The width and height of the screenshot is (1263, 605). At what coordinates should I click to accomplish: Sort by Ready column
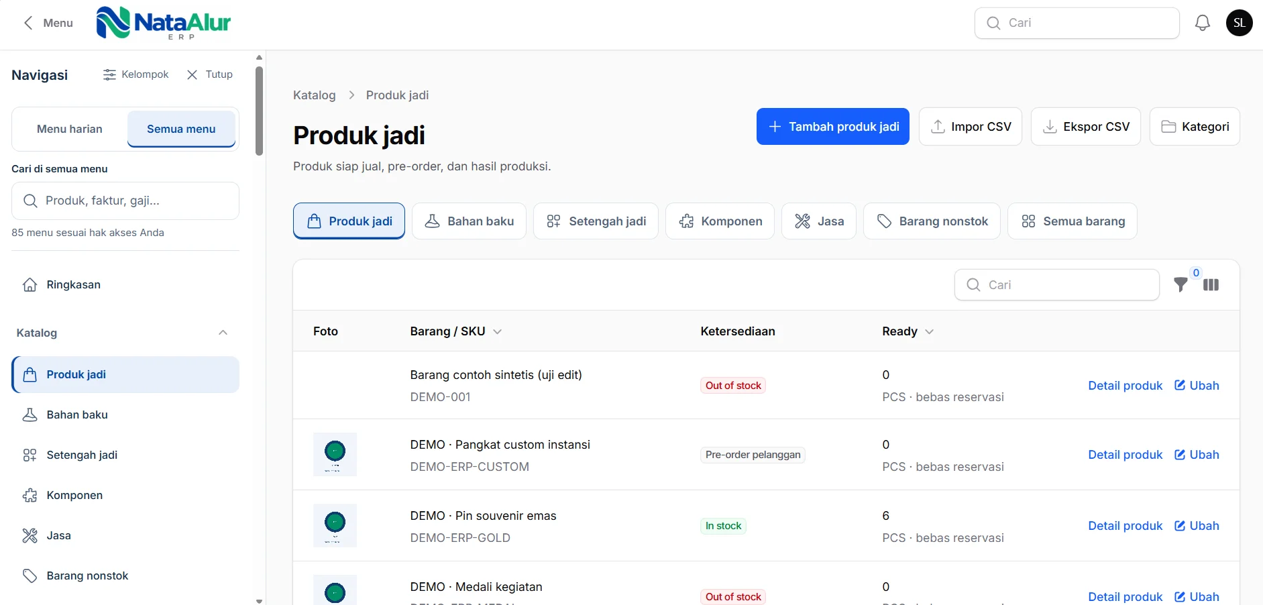[x=908, y=331]
